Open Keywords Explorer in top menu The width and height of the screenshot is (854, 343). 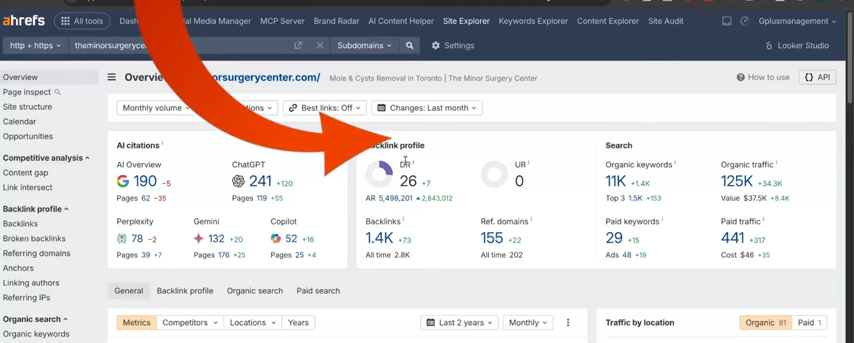point(533,21)
